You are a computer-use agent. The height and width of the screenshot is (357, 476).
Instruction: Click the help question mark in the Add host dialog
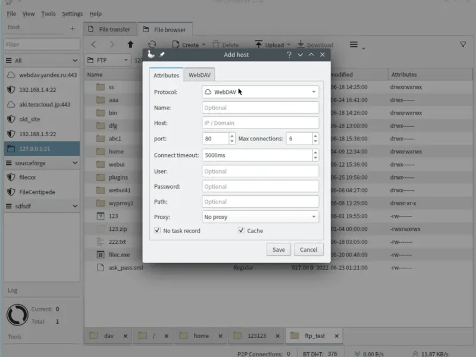(289, 55)
